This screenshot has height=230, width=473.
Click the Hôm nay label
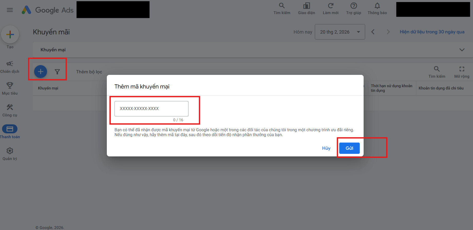[303, 32]
